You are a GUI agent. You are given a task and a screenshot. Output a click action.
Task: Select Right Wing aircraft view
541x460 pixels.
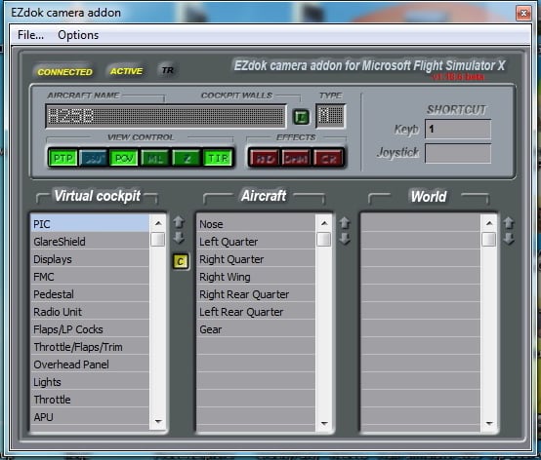pos(256,277)
